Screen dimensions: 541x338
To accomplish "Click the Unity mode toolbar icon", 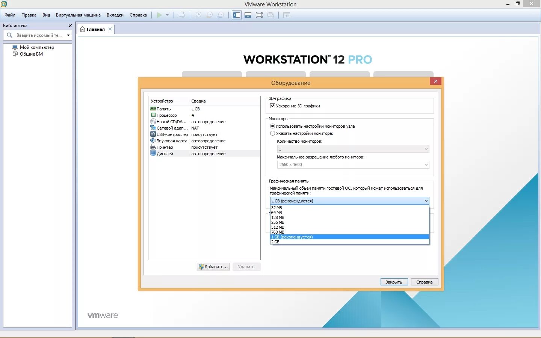I will pos(271,15).
